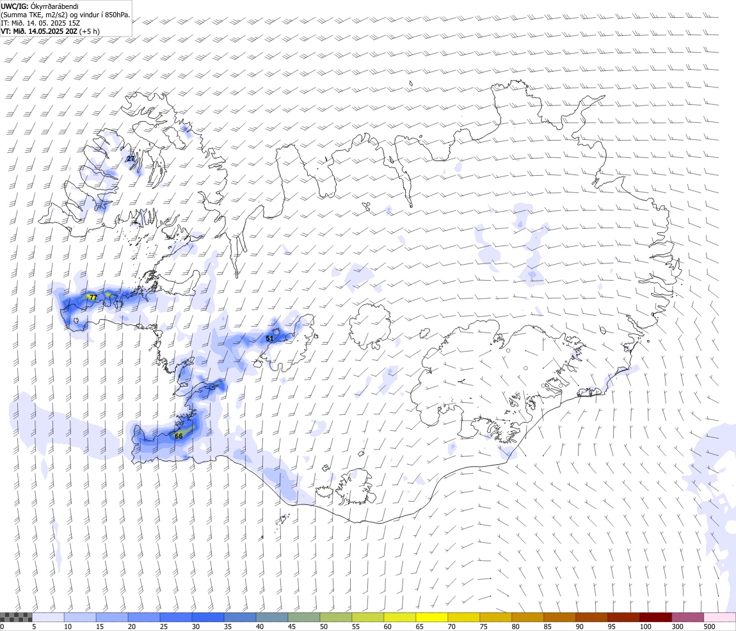
Task: Click the legend label '0'
Action: [x=2, y=627]
